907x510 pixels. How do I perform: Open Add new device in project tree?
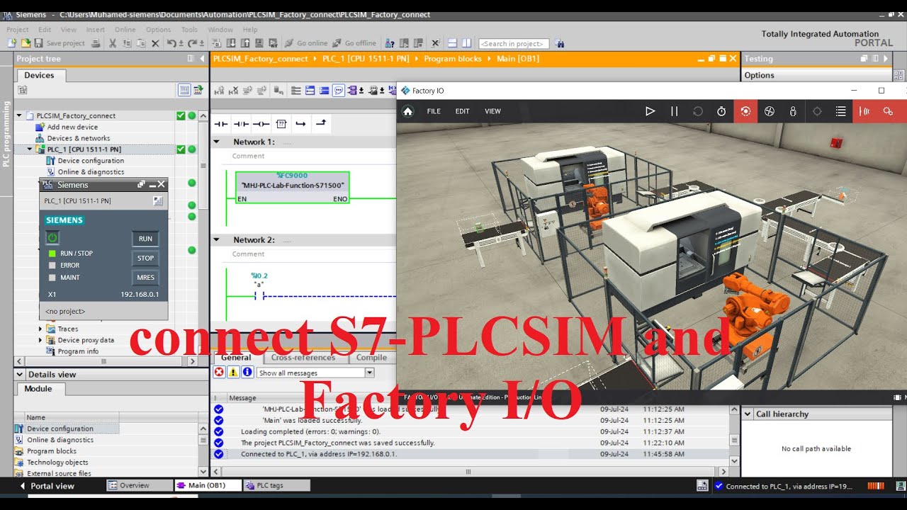[x=72, y=127]
